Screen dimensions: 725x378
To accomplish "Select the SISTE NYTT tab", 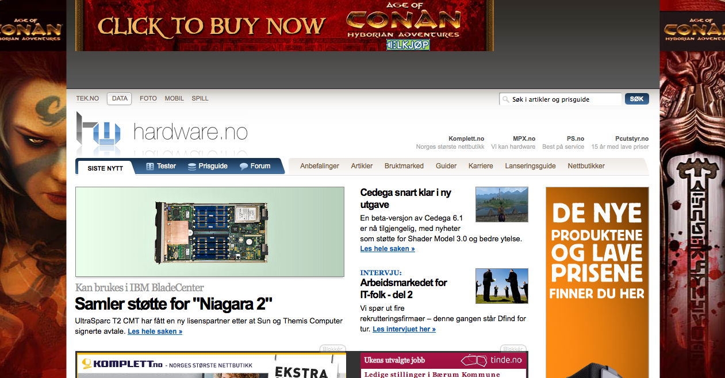I will pos(105,168).
